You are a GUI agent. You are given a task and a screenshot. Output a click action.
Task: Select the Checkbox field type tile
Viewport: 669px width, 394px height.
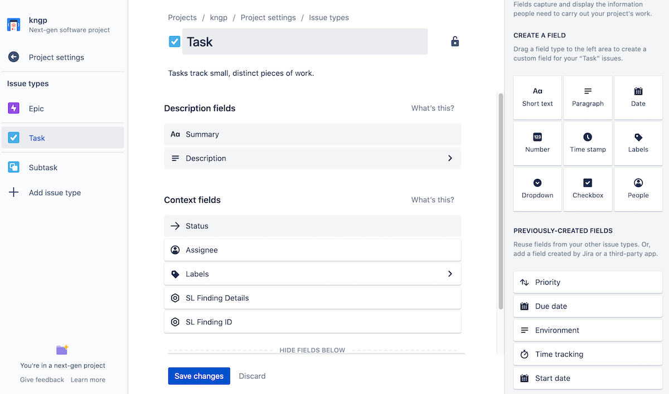(x=588, y=189)
